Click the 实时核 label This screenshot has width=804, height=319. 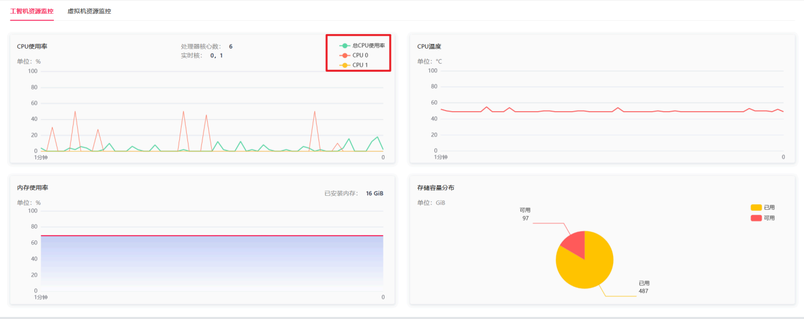[191, 56]
